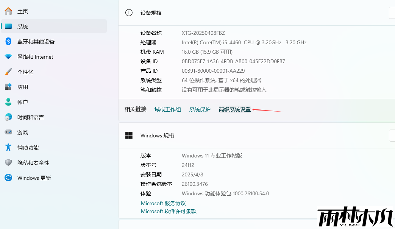This screenshot has height=229, width=395.
Task: Open 域或工作组
Action: click(x=167, y=109)
